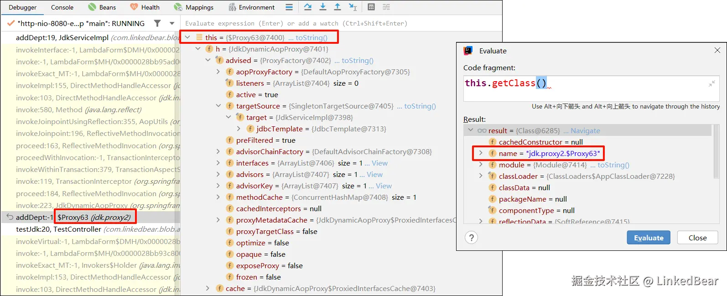Click the Close button in Evaluate dialog
This screenshot has height=296, width=727.
pos(697,238)
